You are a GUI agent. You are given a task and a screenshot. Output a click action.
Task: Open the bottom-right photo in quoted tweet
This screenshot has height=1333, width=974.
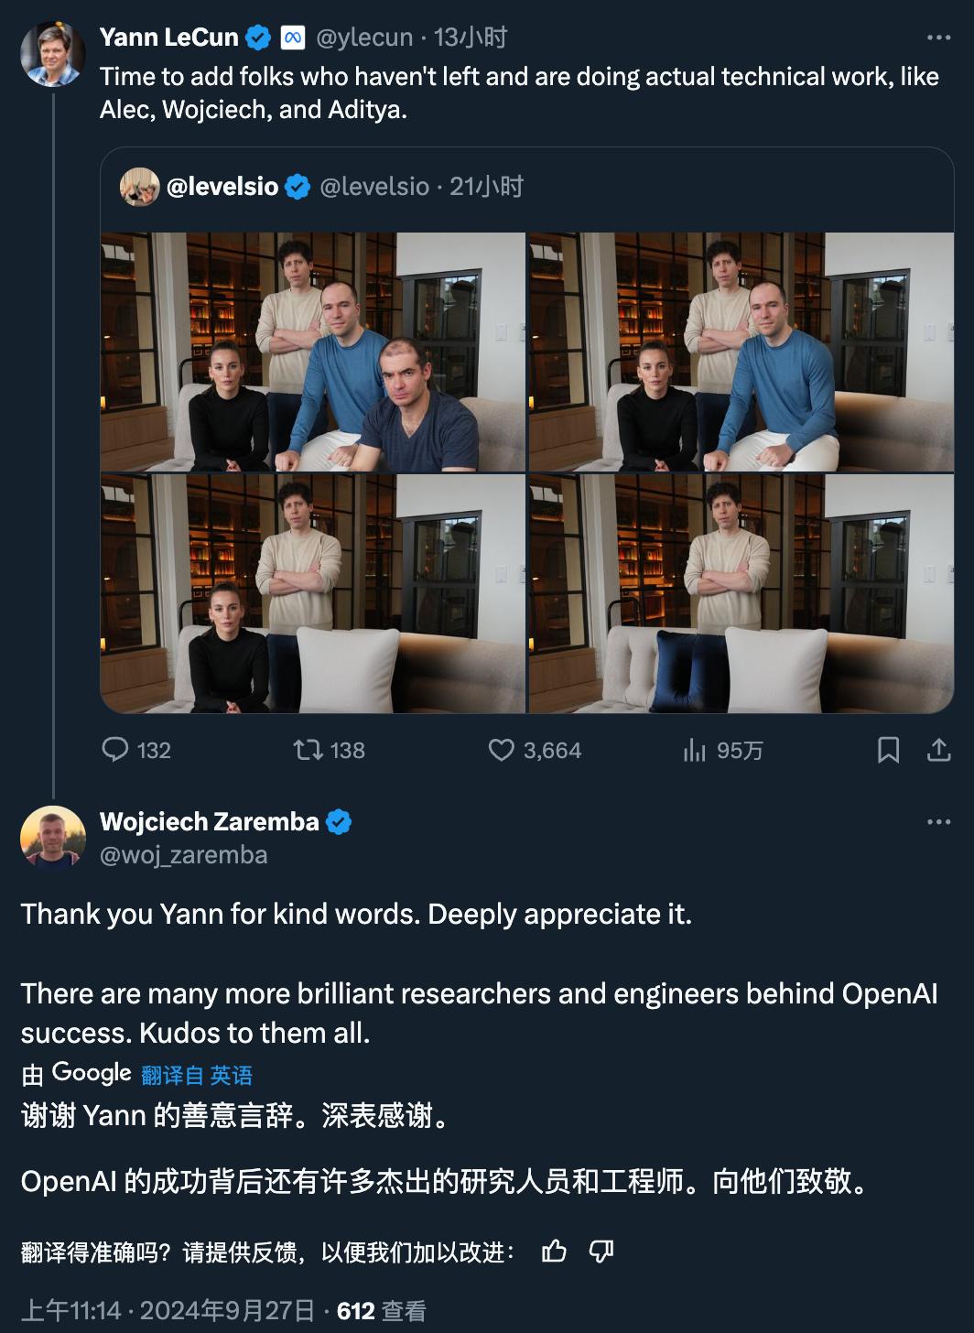pos(741,593)
